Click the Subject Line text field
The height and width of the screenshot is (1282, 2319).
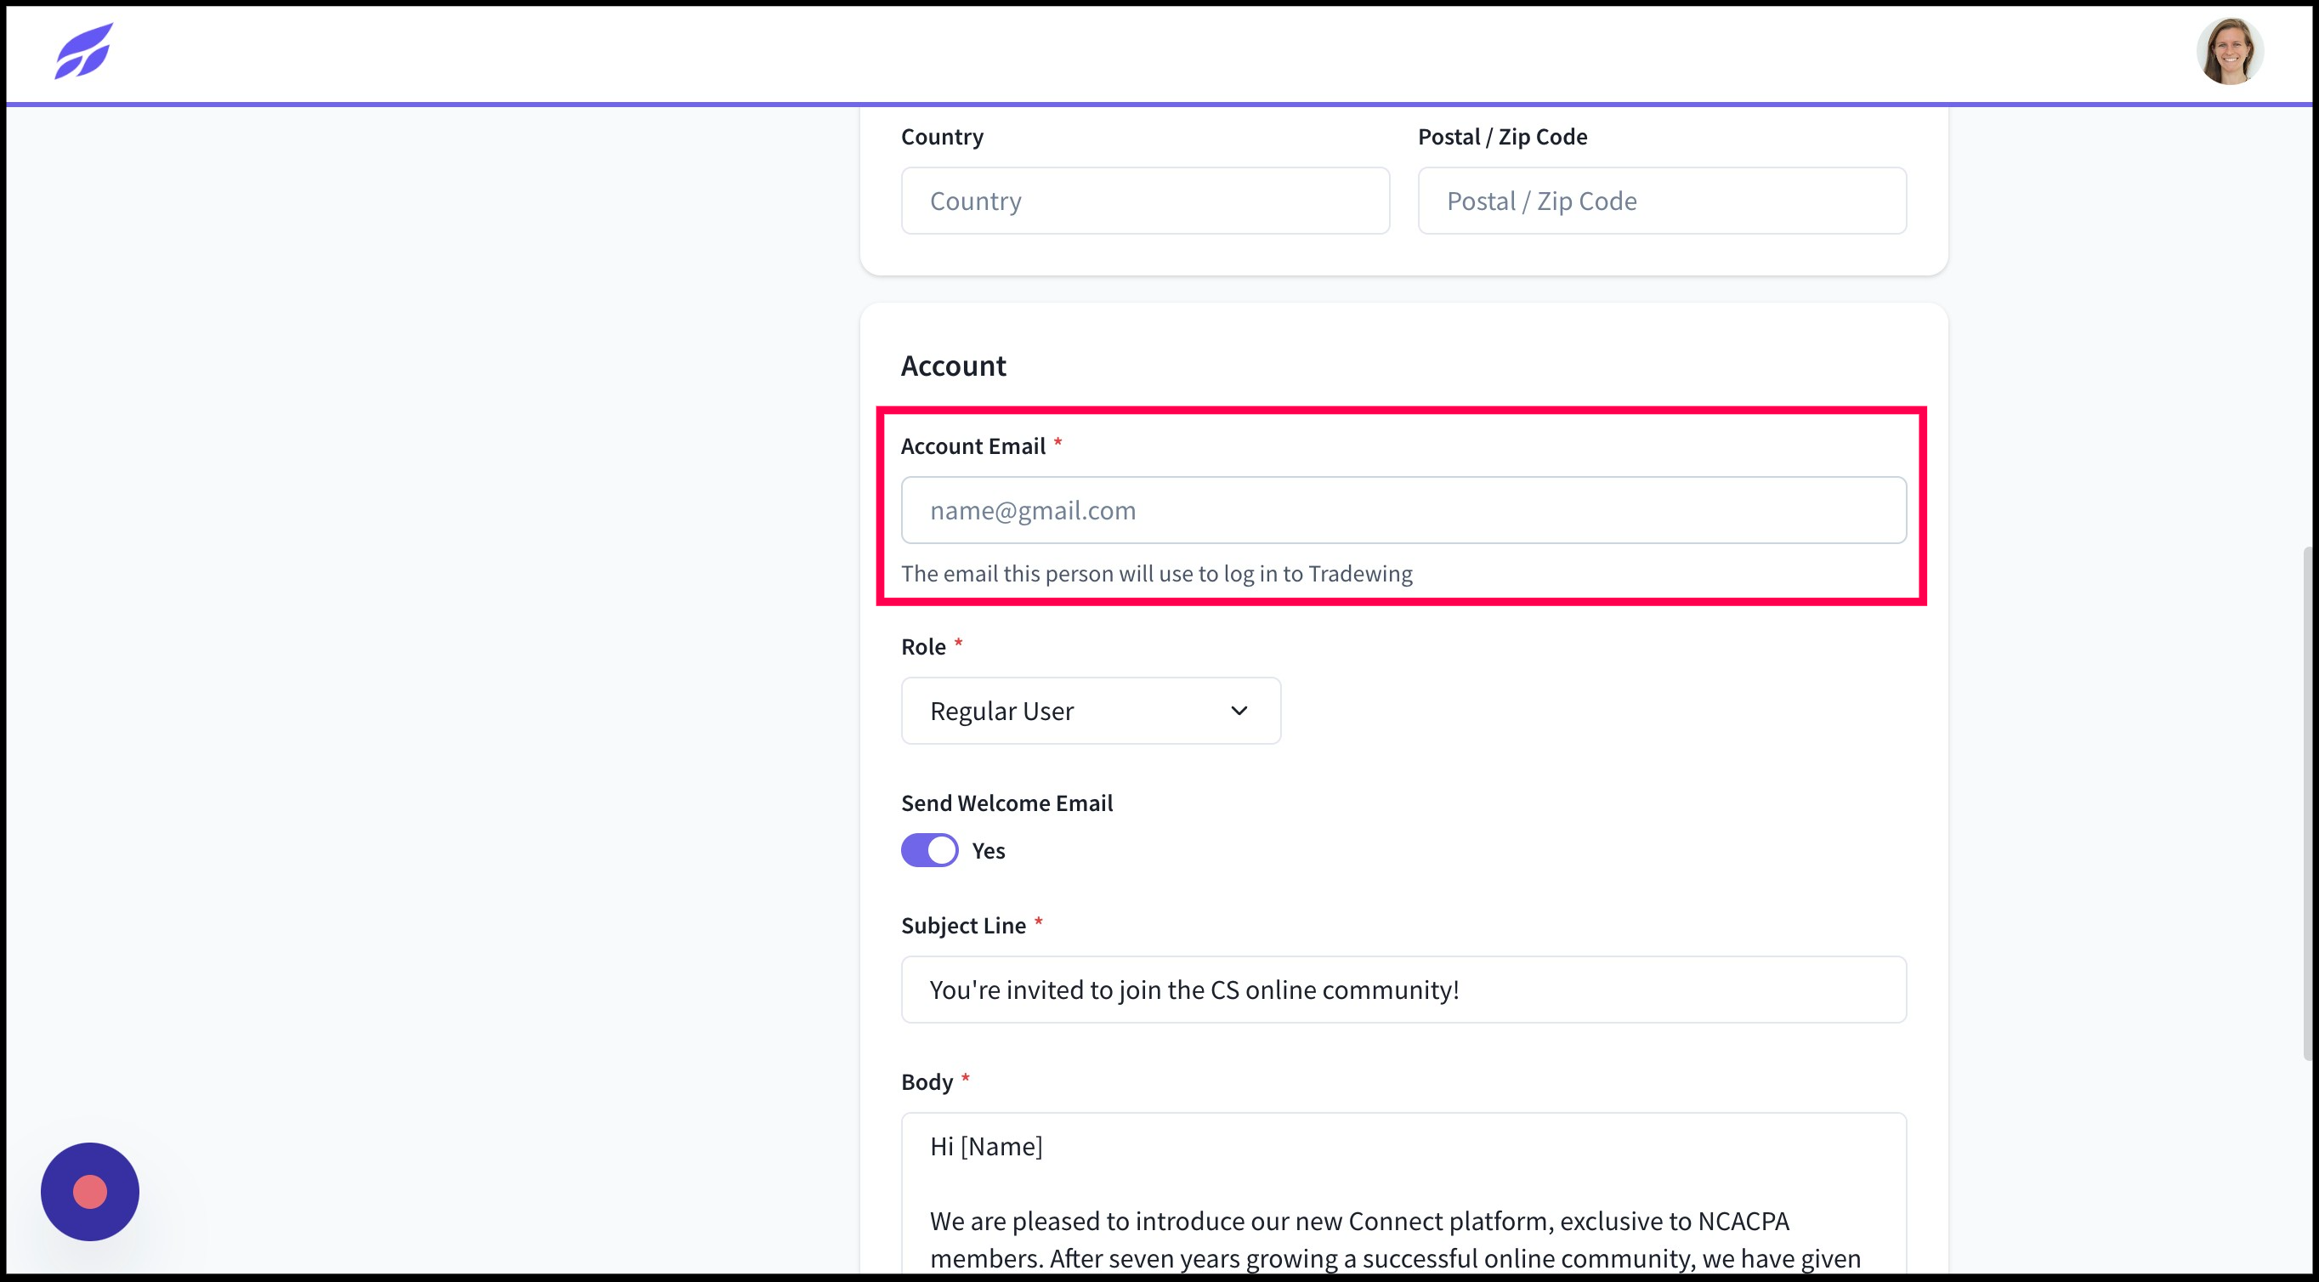pyautogui.click(x=1403, y=990)
